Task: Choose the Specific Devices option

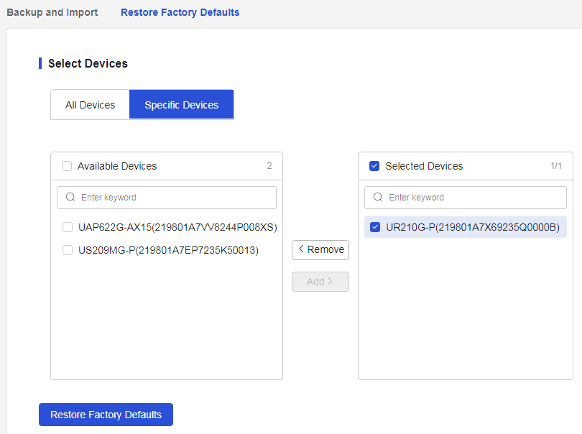Action: click(182, 105)
